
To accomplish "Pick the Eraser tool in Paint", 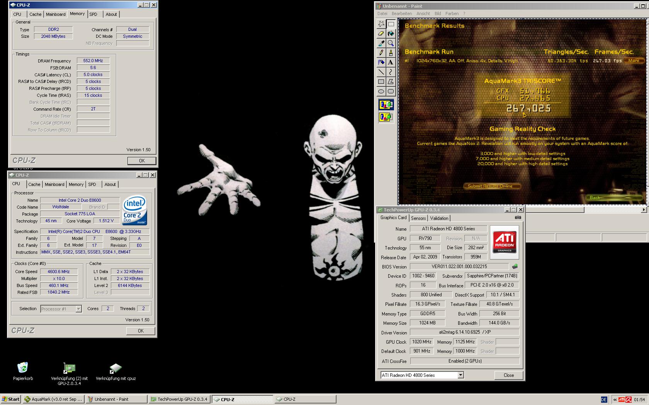I will click(381, 34).
